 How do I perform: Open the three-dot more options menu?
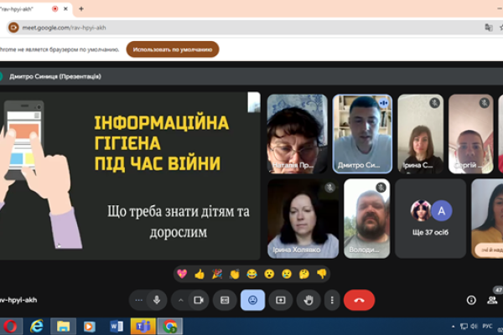pyautogui.click(x=333, y=300)
